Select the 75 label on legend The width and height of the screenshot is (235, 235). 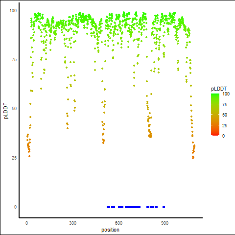coord(225,105)
